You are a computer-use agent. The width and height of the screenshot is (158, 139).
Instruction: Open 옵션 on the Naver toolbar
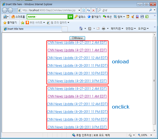pyautogui.click(x=107, y=17)
